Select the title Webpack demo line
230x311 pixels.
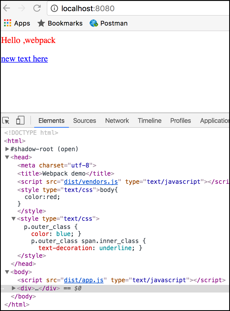[x=66, y=173]
